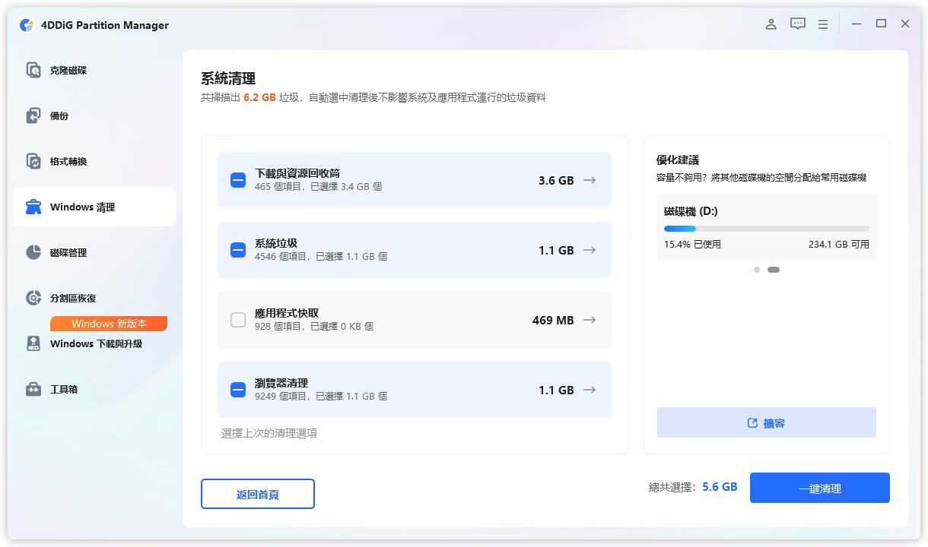Expand 瀏覽器清理 details arrow

[590, 390]
